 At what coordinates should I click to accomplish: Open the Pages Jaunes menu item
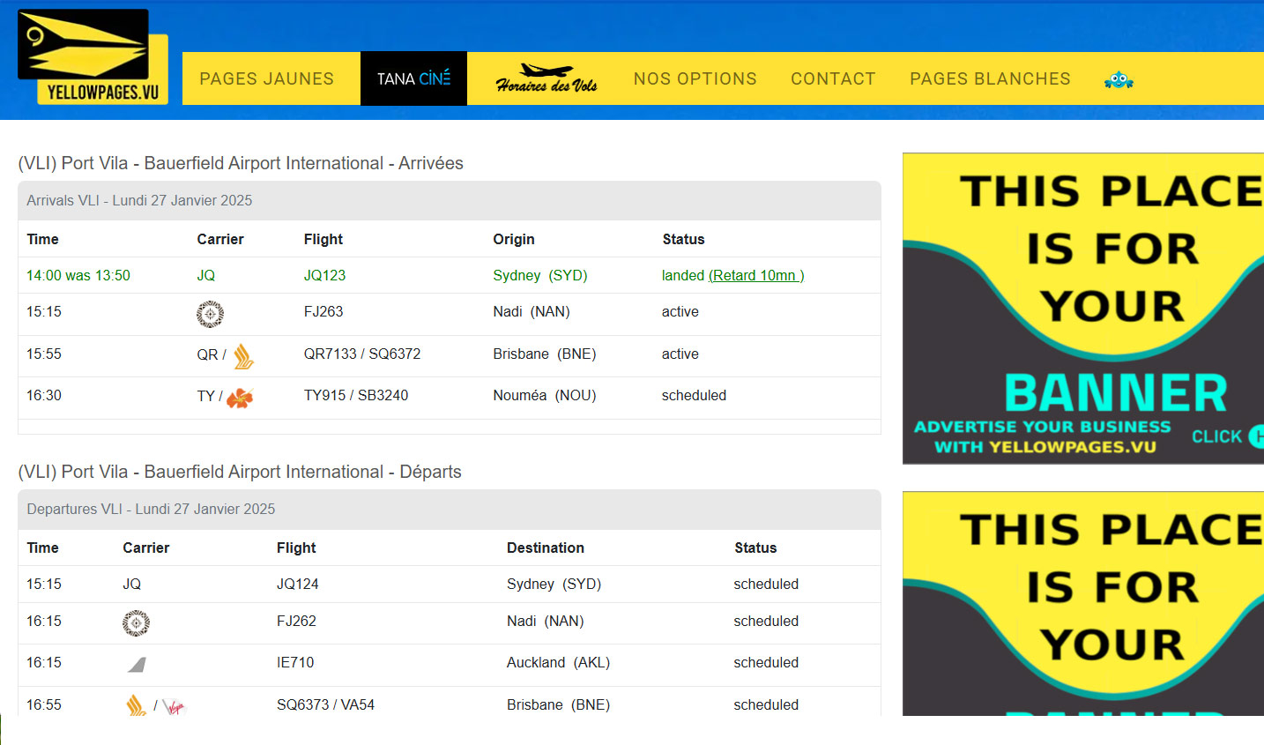266,78
